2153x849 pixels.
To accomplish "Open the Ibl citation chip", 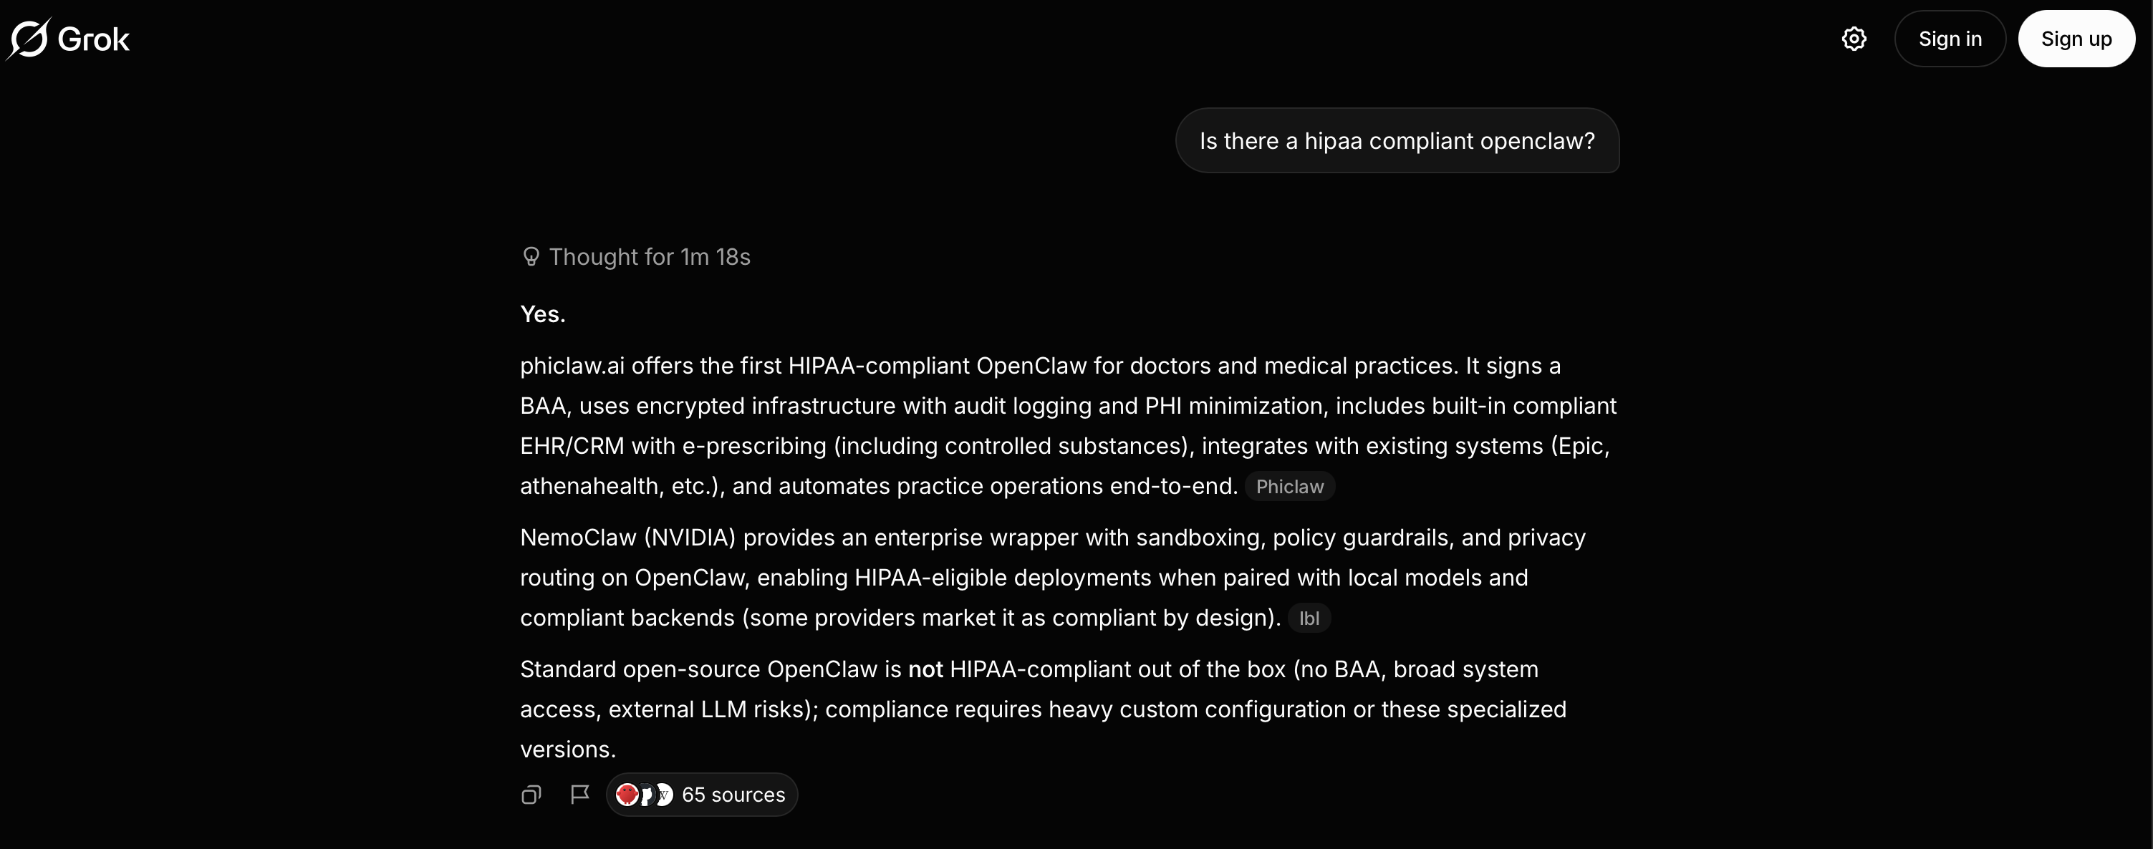I will click(x=1309, y=618).
